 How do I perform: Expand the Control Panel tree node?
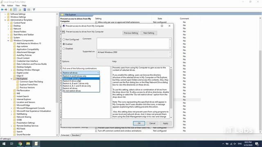(x=8, y=23)
